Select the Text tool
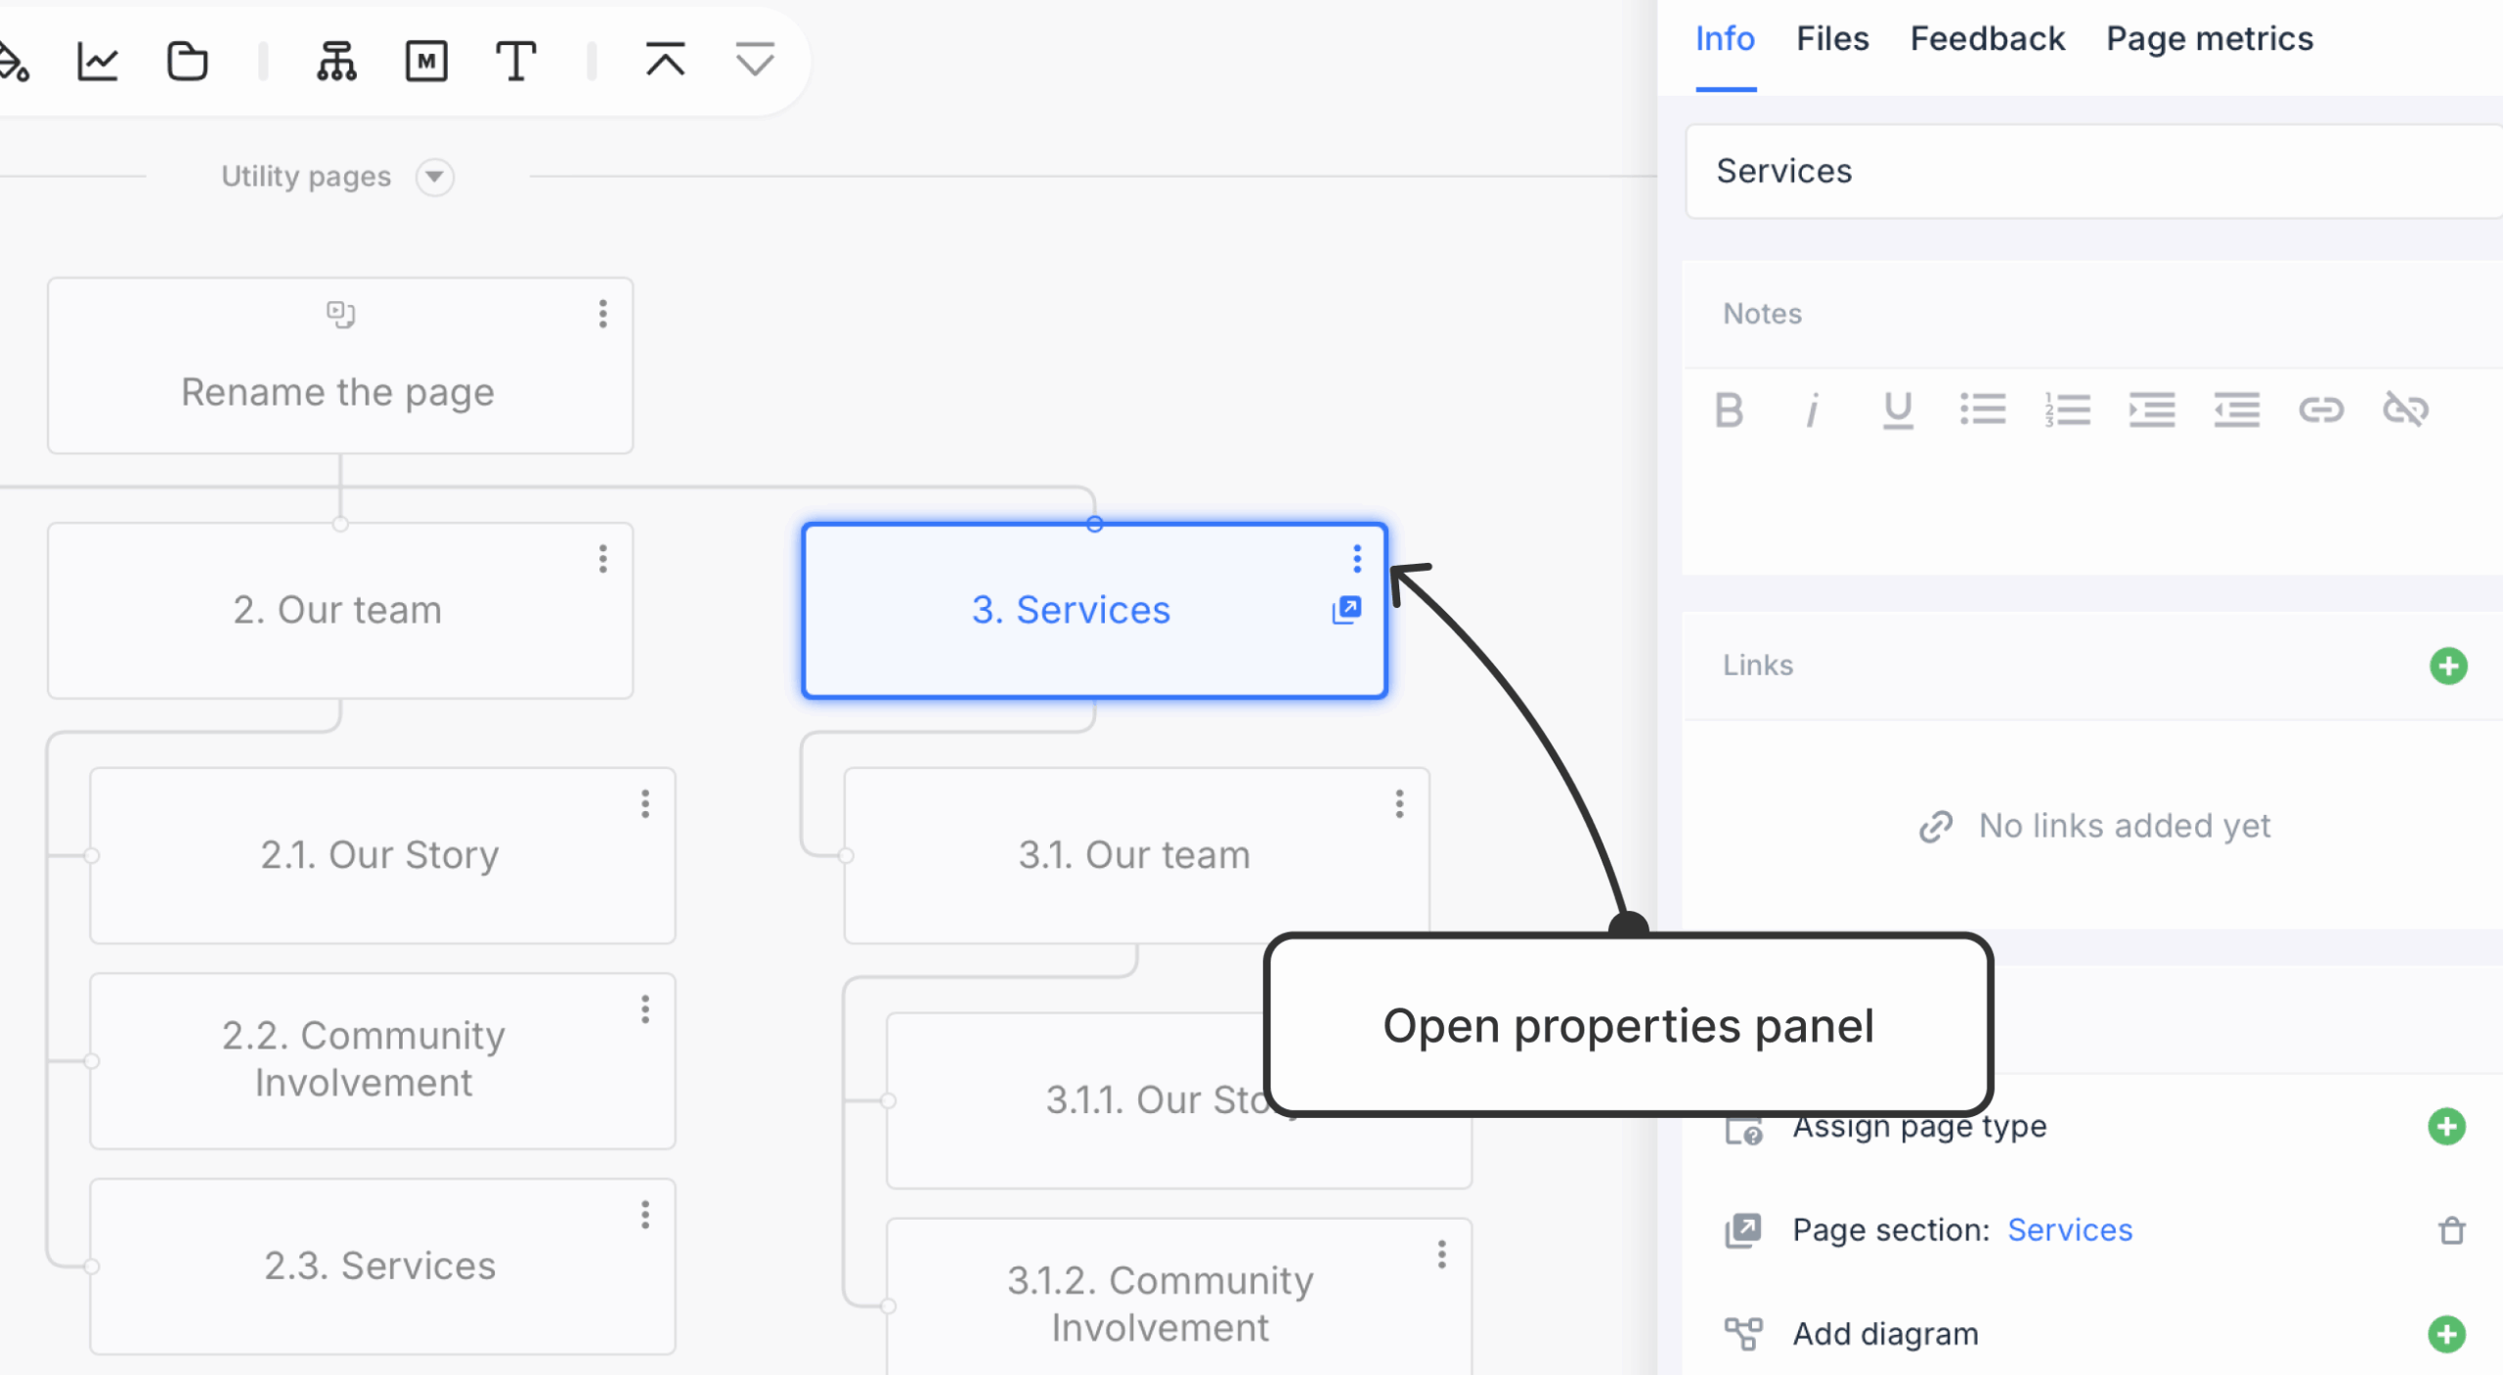Image resolution: width=2503 pixels, height=1375 pixels. tap(516, 62)
